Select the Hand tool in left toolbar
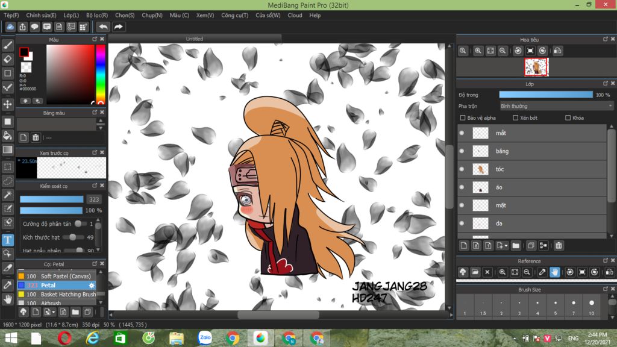The image size is (617, 347). [x=7, y=299]
